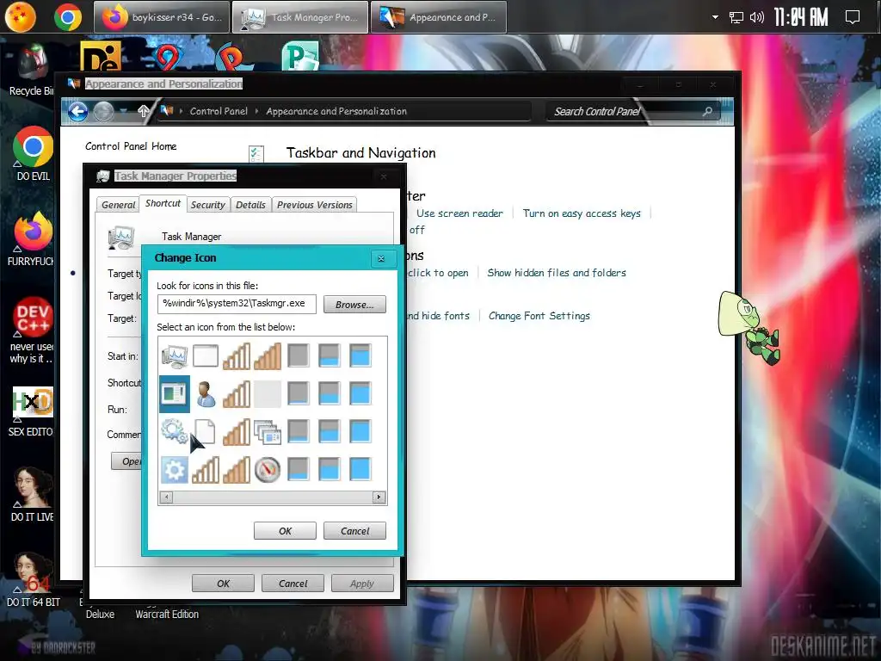Screen dimensions: 881x661
Task: Cancel the Change Icon dialog
Action: point(354,531)
